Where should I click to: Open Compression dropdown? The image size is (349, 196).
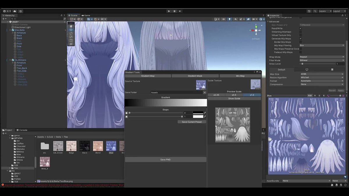[322, 84]
